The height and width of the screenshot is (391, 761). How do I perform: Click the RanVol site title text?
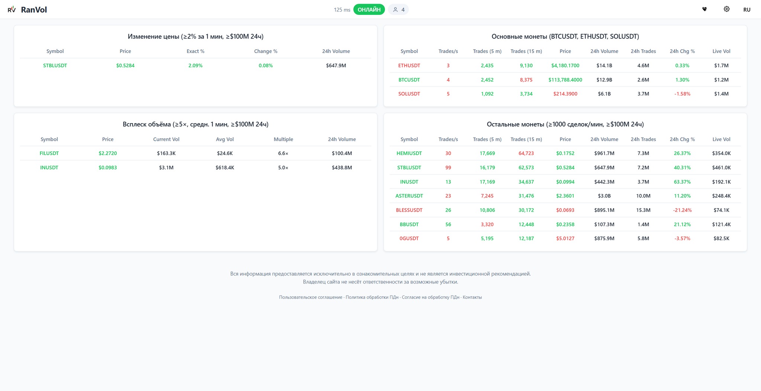pyautogui.click(x=34, y=10)
